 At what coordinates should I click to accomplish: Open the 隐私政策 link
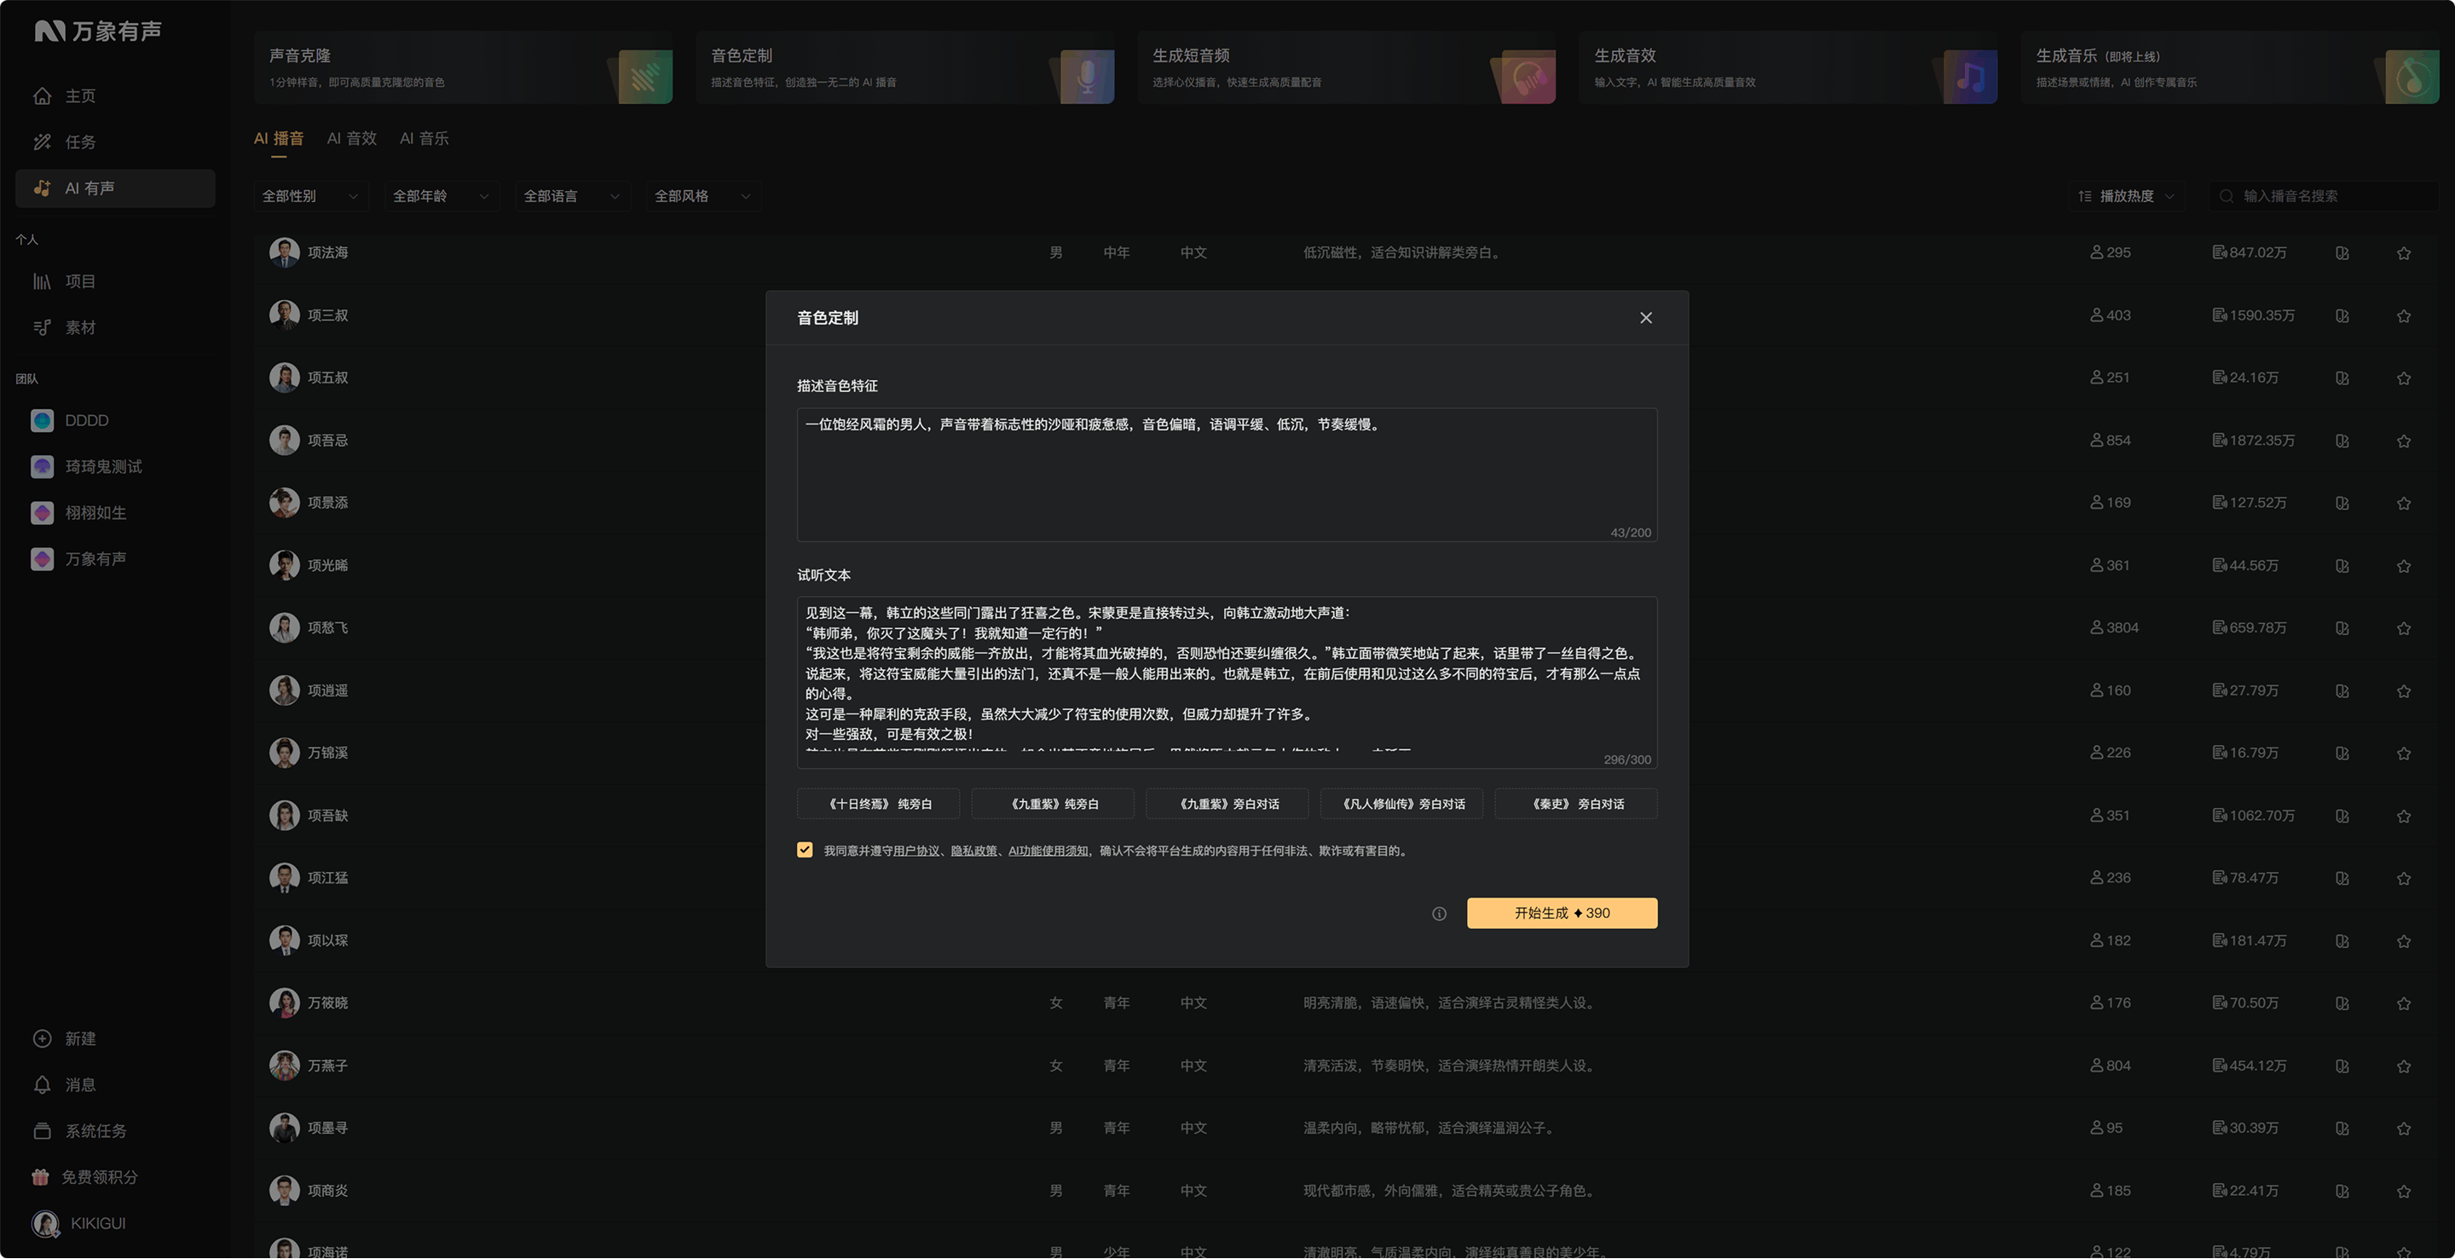973,851
